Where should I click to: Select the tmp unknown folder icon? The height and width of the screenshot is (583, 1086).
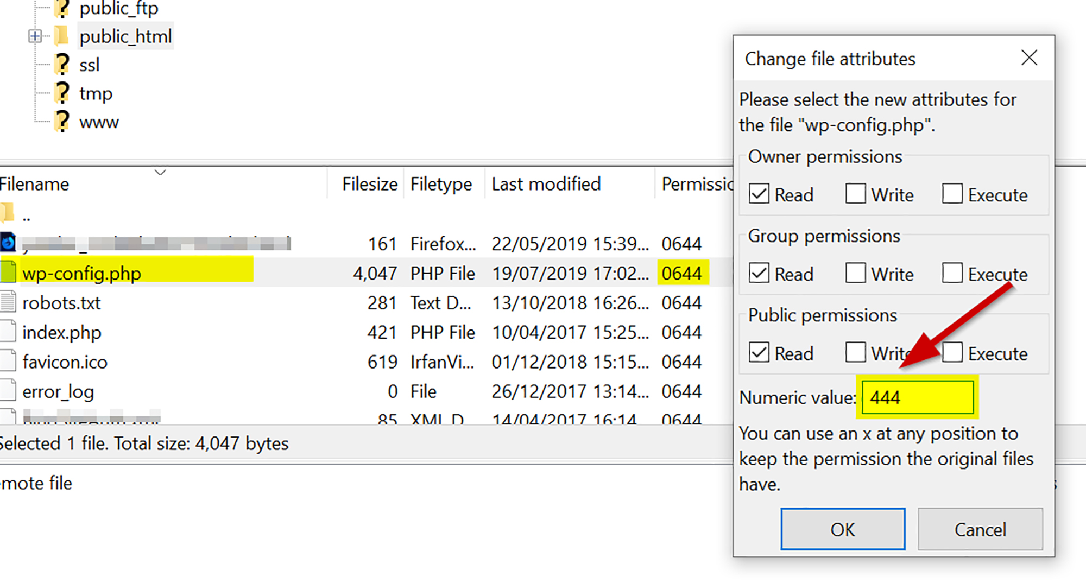(62, 93)
